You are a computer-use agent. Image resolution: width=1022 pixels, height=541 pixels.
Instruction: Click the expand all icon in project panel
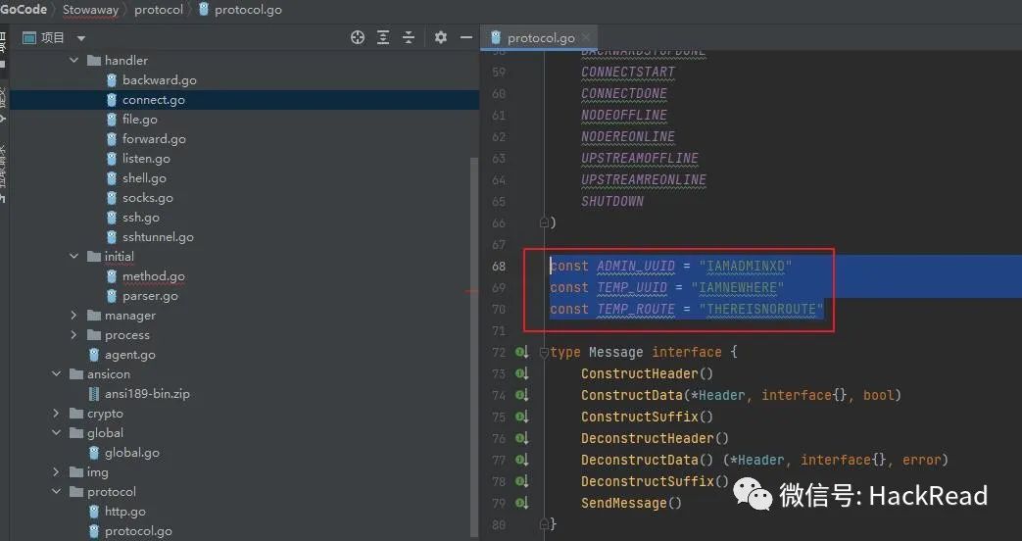pyautogui.click(x=383, y=37)
